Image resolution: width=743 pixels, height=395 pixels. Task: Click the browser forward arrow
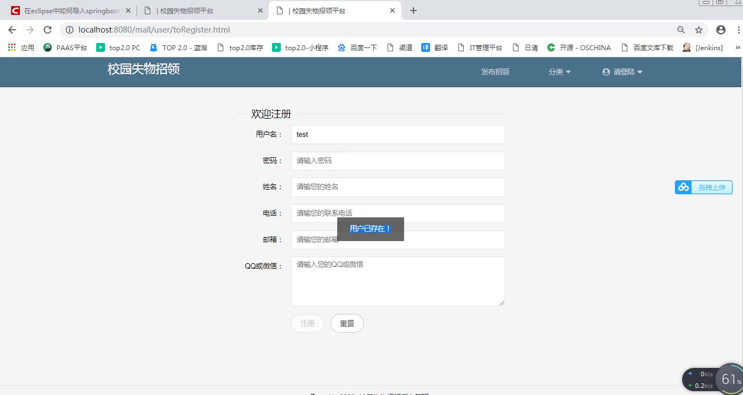tap(30, 30)
